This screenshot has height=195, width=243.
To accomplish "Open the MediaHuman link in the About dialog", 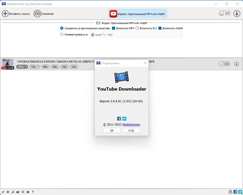I will [132, 124].
